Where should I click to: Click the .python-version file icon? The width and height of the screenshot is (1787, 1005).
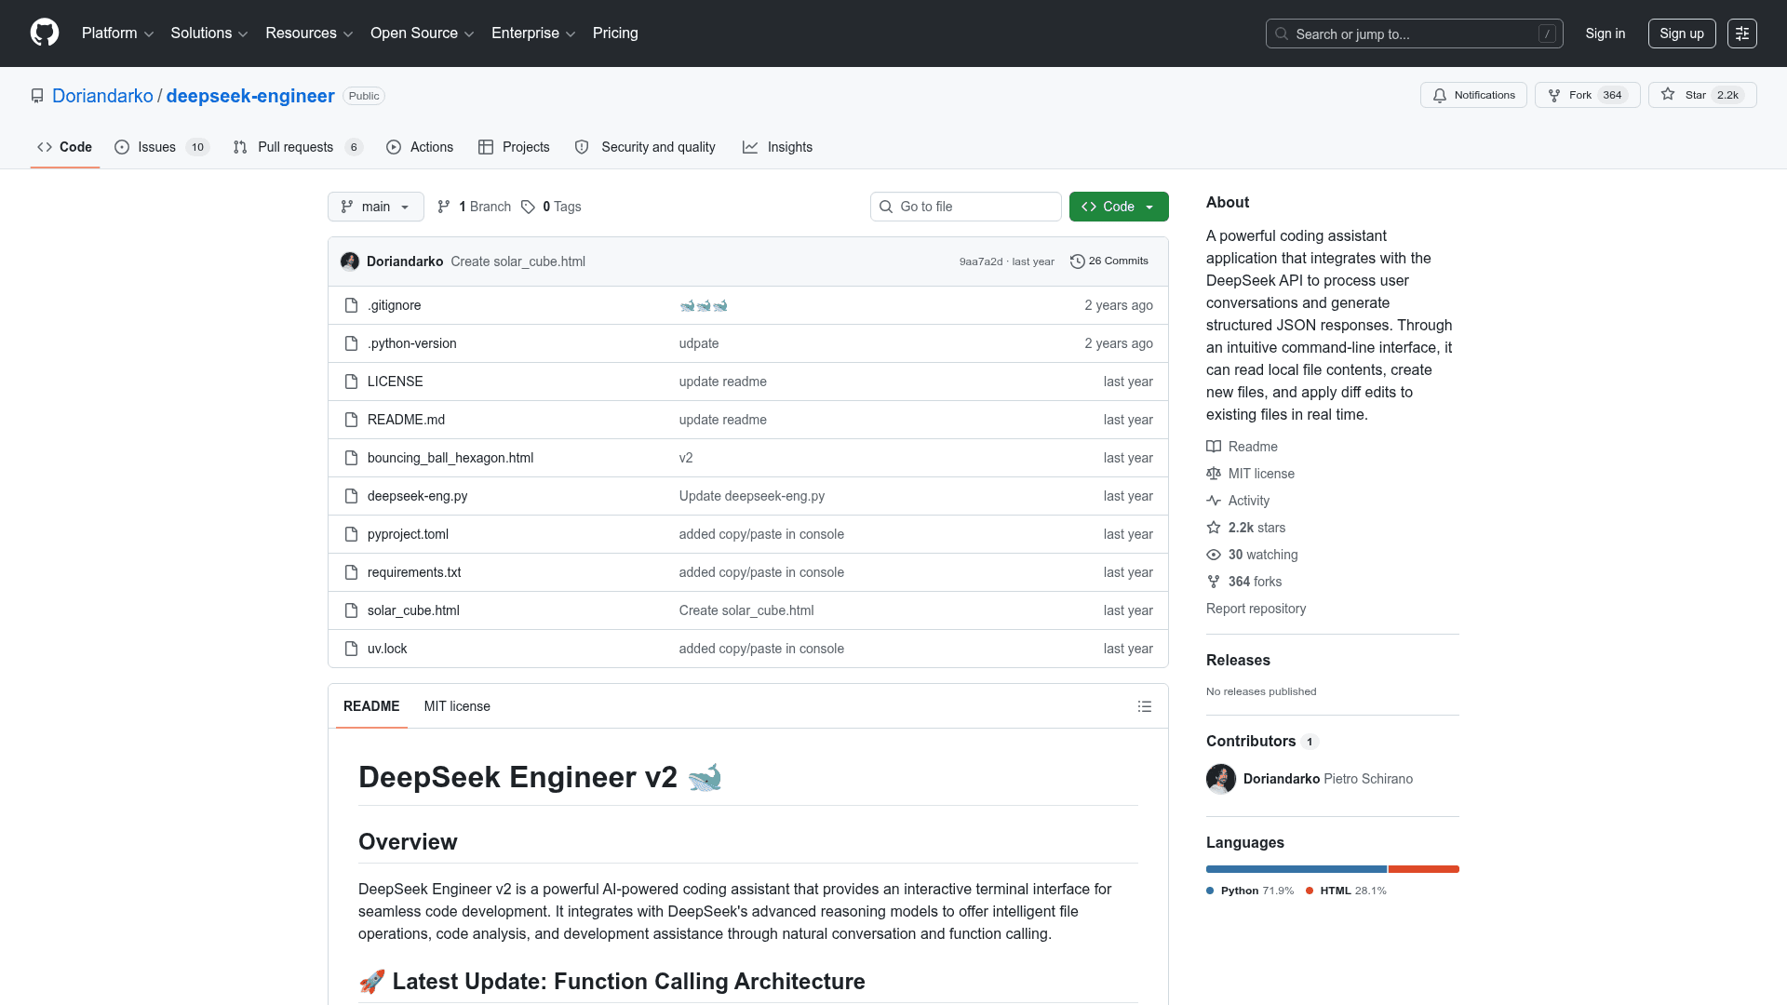pos(351,343)
